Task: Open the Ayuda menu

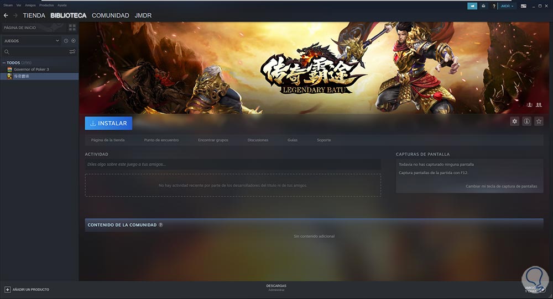Action: tap(62, 6)
